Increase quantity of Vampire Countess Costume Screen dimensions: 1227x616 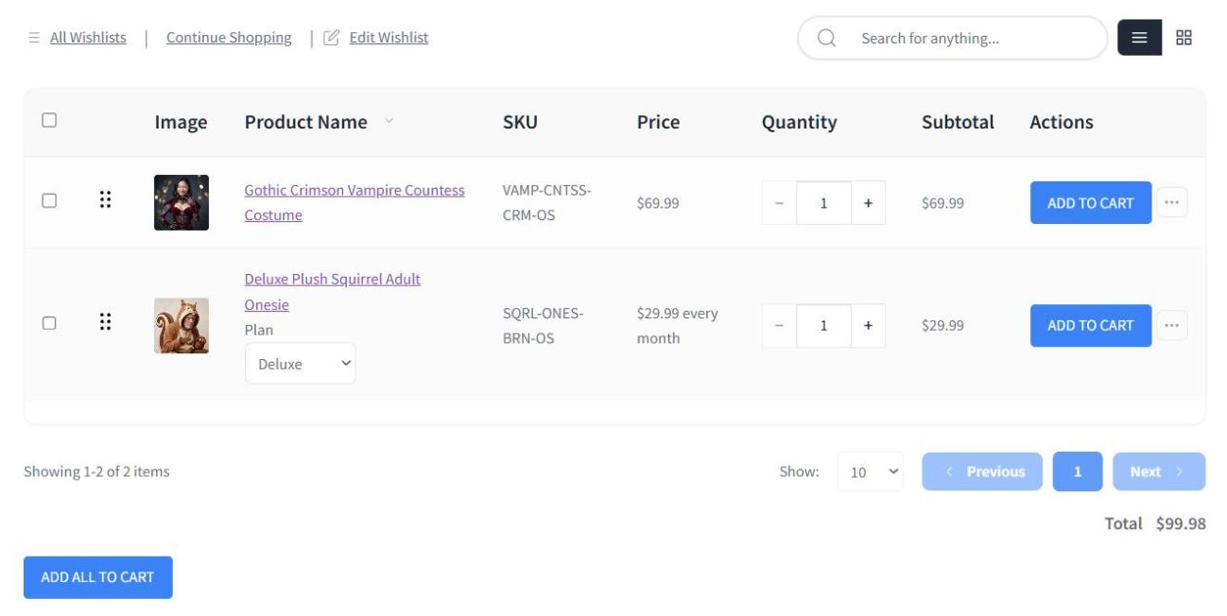coord(868,203)
